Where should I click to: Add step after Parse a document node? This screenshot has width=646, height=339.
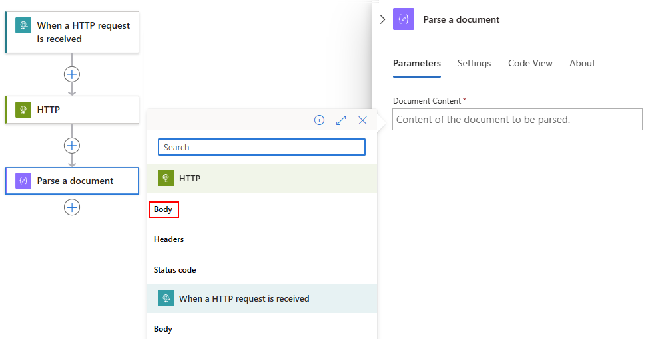tap(72, 207)
